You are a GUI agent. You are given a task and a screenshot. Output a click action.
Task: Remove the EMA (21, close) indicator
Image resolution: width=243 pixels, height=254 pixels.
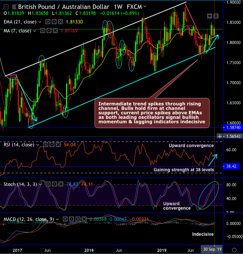[x=60, y=22]
